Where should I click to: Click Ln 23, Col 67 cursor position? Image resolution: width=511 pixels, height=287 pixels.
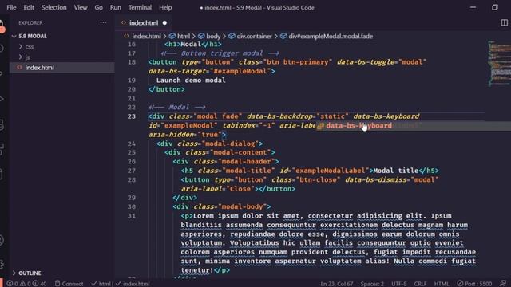(x=337, y=284)
